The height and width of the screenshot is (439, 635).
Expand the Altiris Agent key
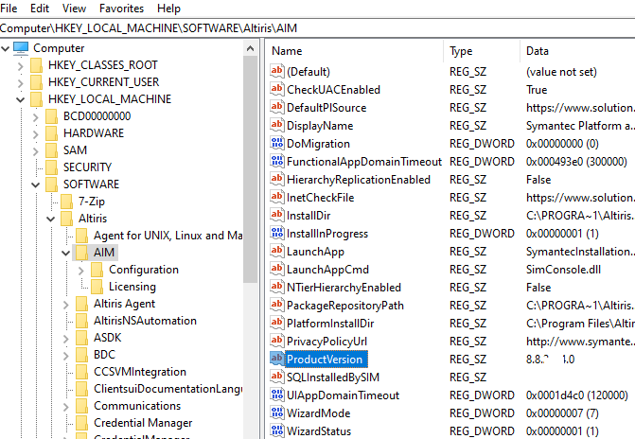(x=66, y=304)
